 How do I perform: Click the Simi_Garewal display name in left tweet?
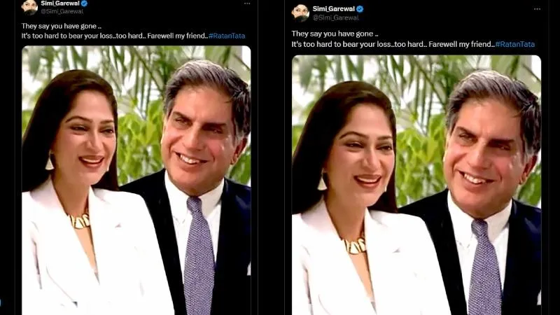pos(60,3)
